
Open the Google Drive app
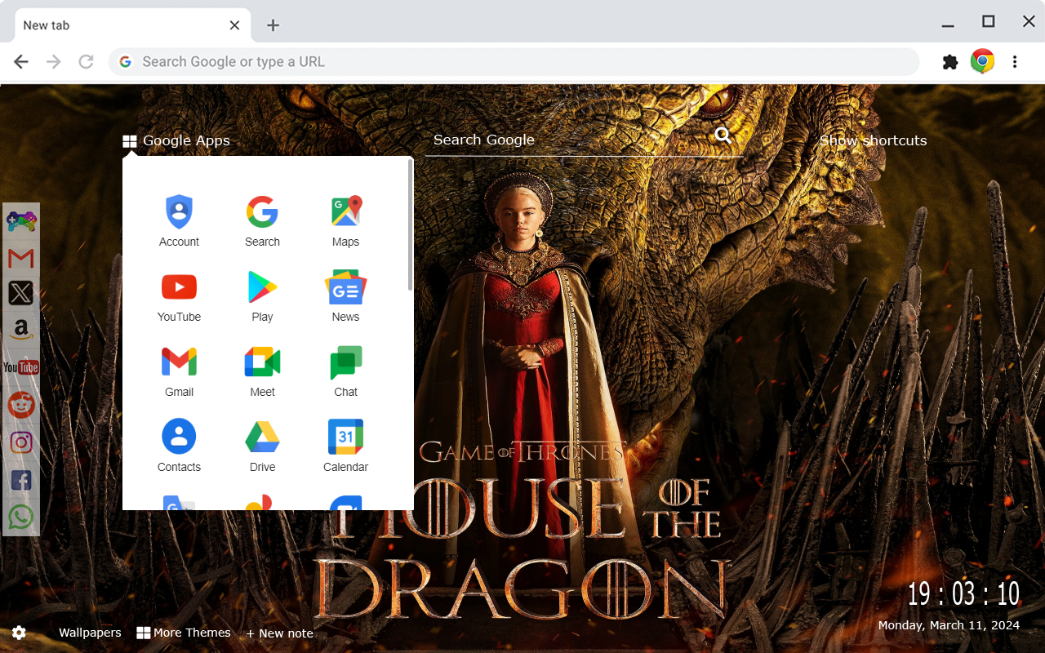point(262,446)
